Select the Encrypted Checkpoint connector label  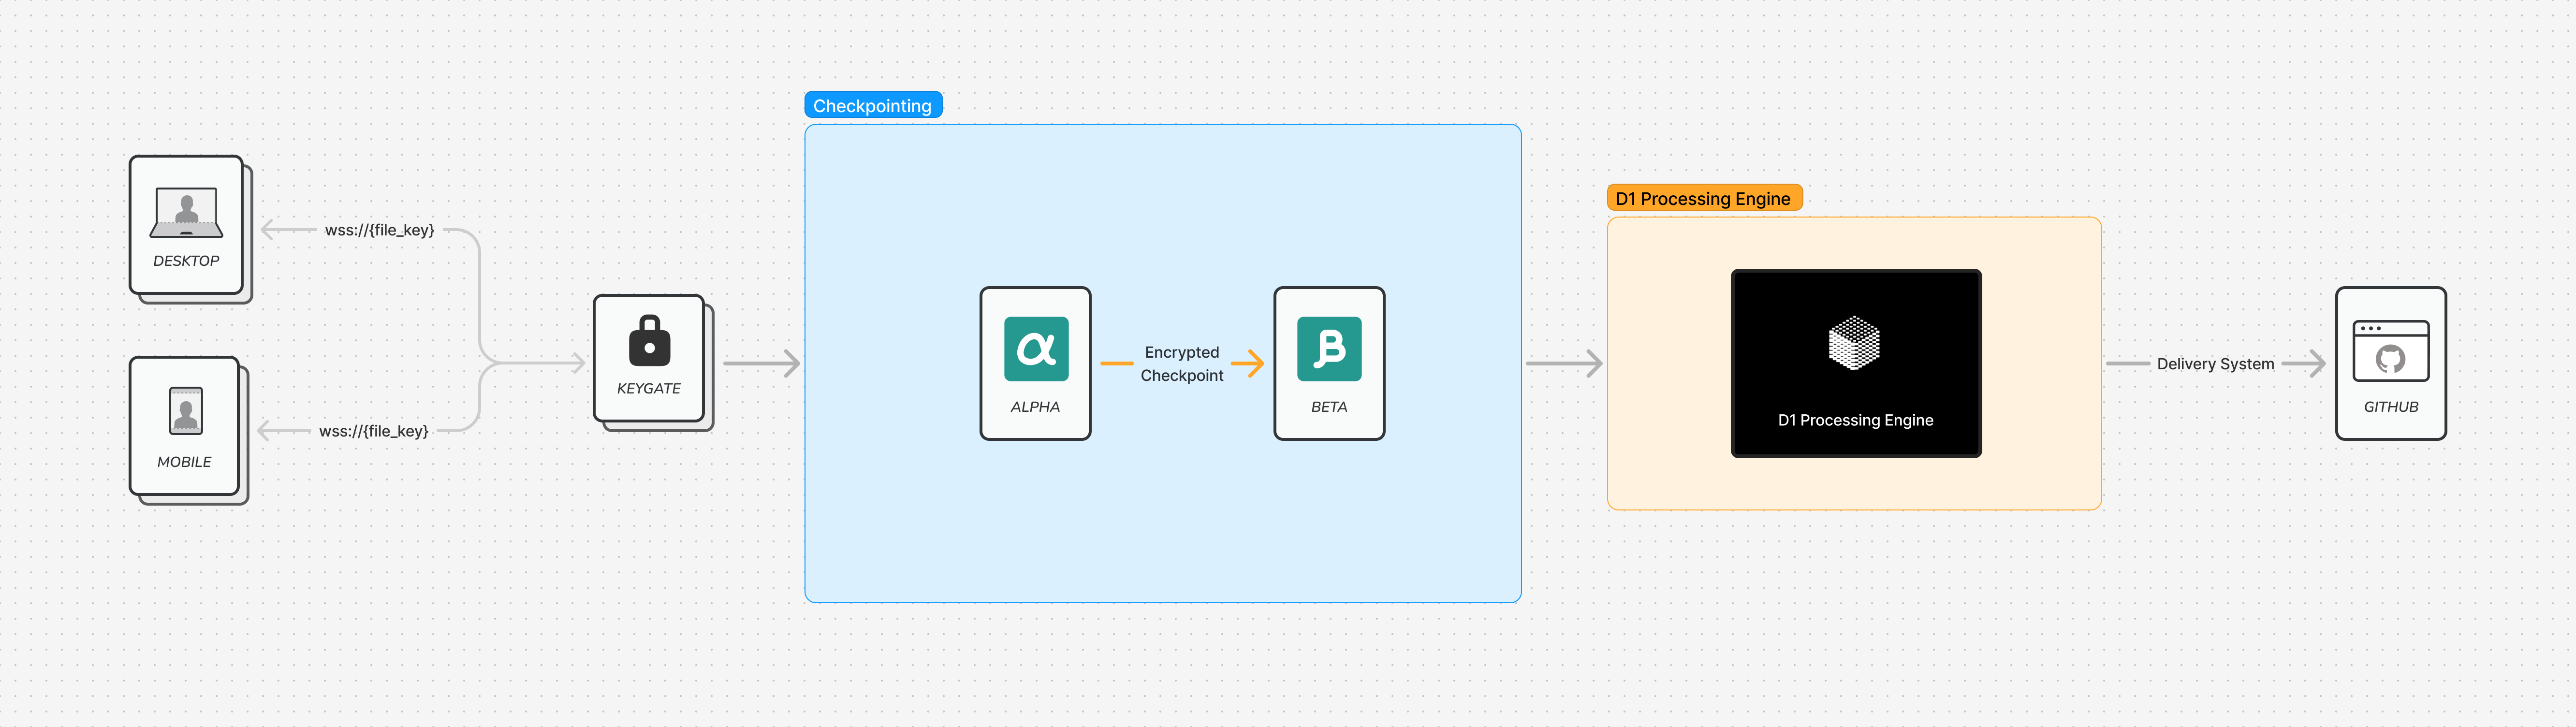(1182, 364)
